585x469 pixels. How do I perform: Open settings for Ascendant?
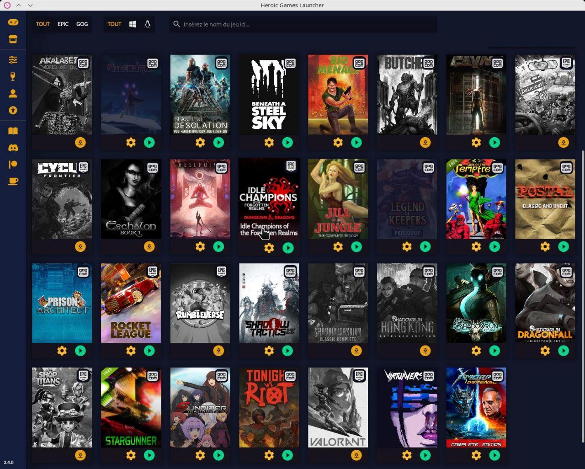coord(131,143)
